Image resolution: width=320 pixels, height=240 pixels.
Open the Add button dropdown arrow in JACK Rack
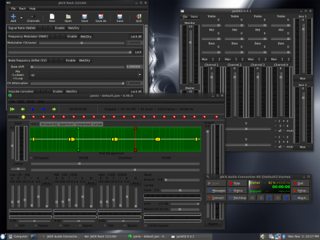click(21, 17)
